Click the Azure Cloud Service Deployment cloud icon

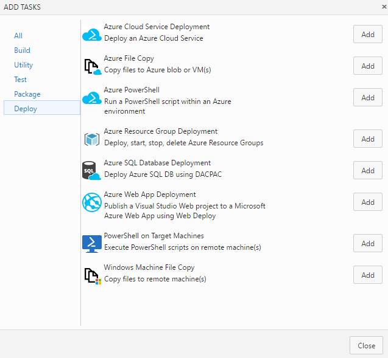pyautogui.click(x=92, y=34)
